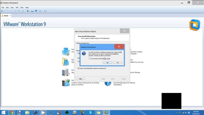The height and width of the screenshot is (115, 204).
Task: Click the Help topics round icon
Action: (x=108, y=83)
